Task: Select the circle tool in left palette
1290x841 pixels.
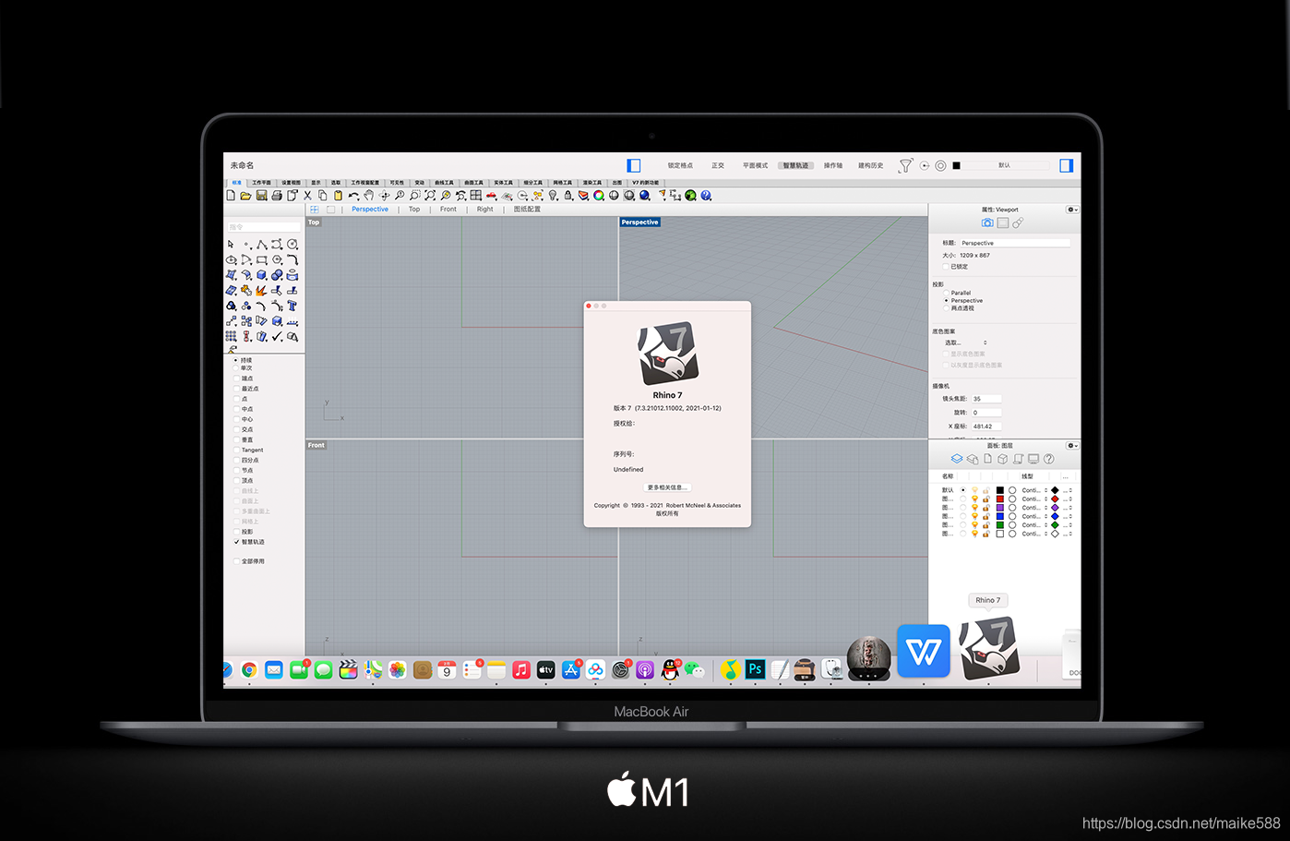Action: (292, 245)
